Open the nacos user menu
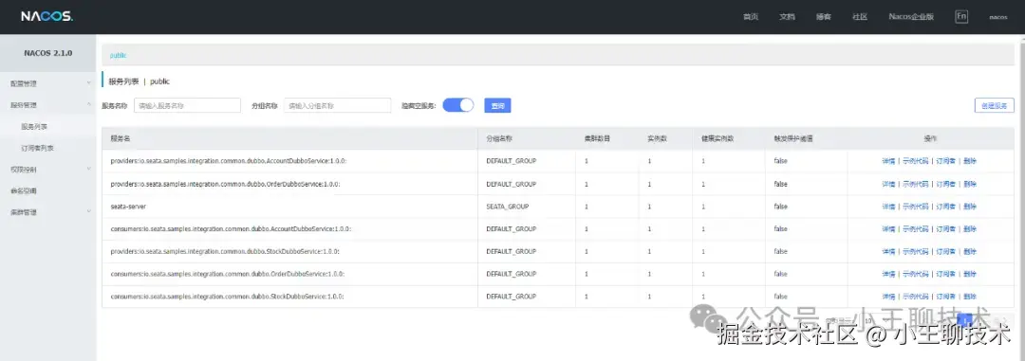 [x=998, y=18]
